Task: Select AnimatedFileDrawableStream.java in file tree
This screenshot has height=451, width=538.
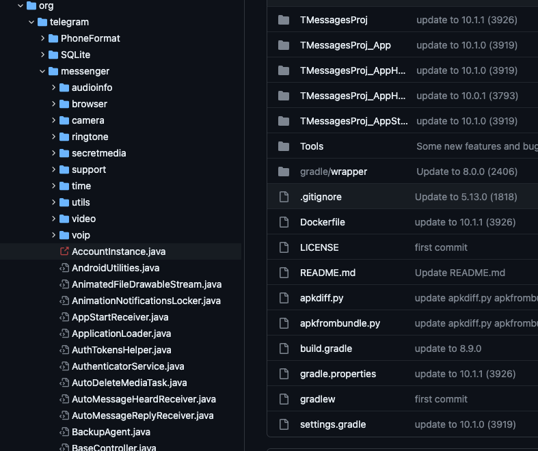Action: pyautogui.click(x=146, y=284)
